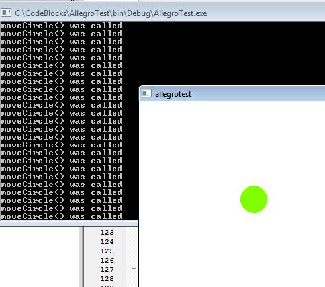Click the code fold margin beside line 124
325x287 pixels.
pyautogui.click(x=134, y=241)
